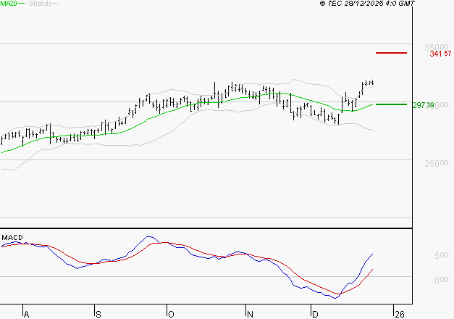Click the MACD 000 axis label
Viewport: 454px width, 319px height.
442,280
